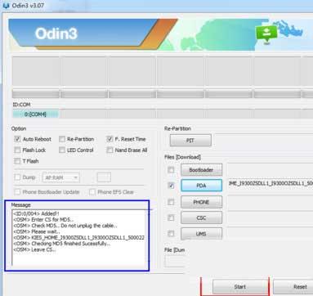The height and width of the screenshot is (296, 313).
Task: Click the Odin3 title bar app icon
Action: click(x=6, y=5)
